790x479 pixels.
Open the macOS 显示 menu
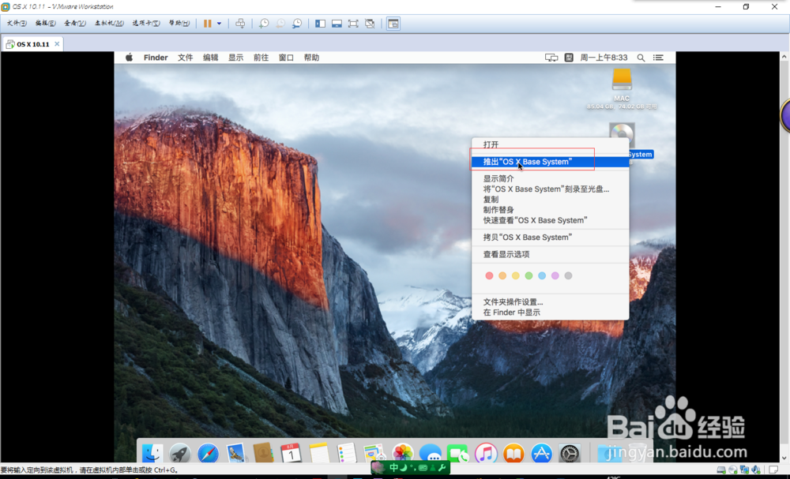(x=235, y=58)
